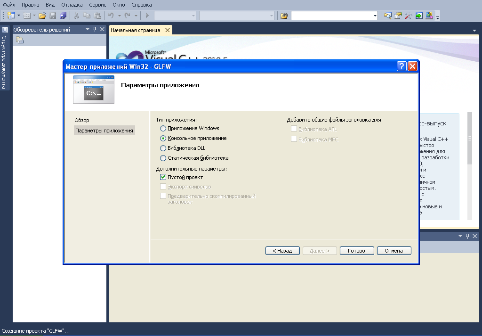Click the Save floppy disk icon

[x=53, y=16]
